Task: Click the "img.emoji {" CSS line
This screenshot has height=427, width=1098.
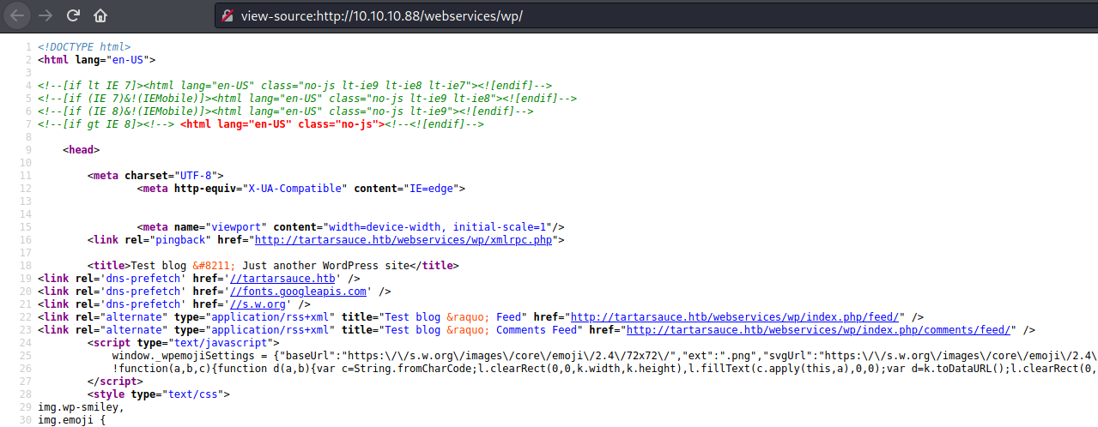Action: (x=71, y=419)
